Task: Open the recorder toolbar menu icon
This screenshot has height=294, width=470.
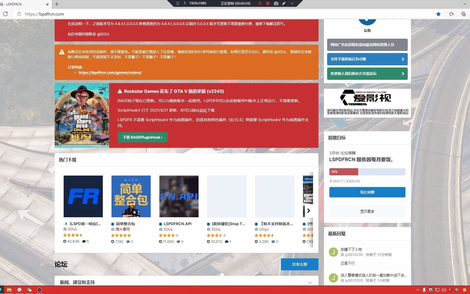Action: pos(178,3)
